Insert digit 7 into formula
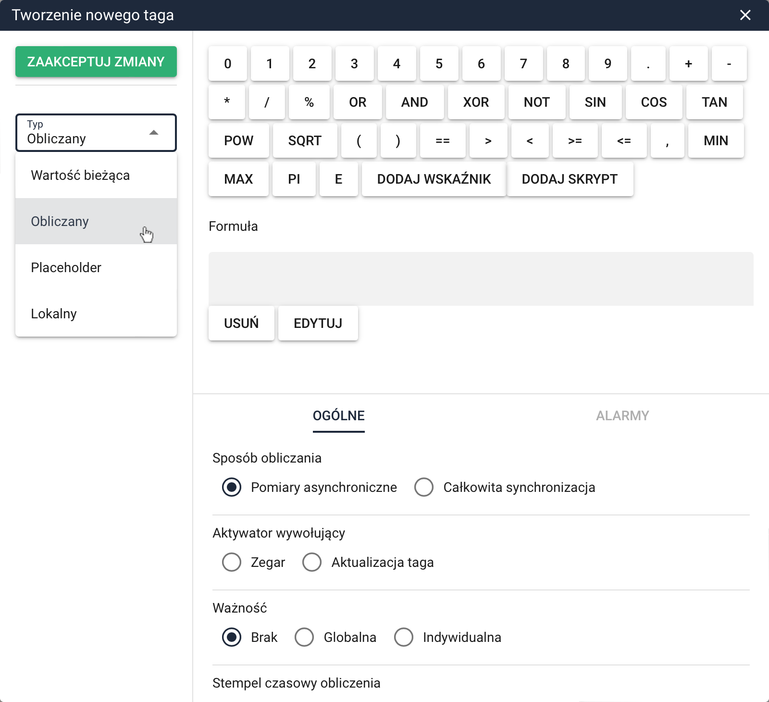This screenshot has width=769, height=702. (x=524, y=63)
